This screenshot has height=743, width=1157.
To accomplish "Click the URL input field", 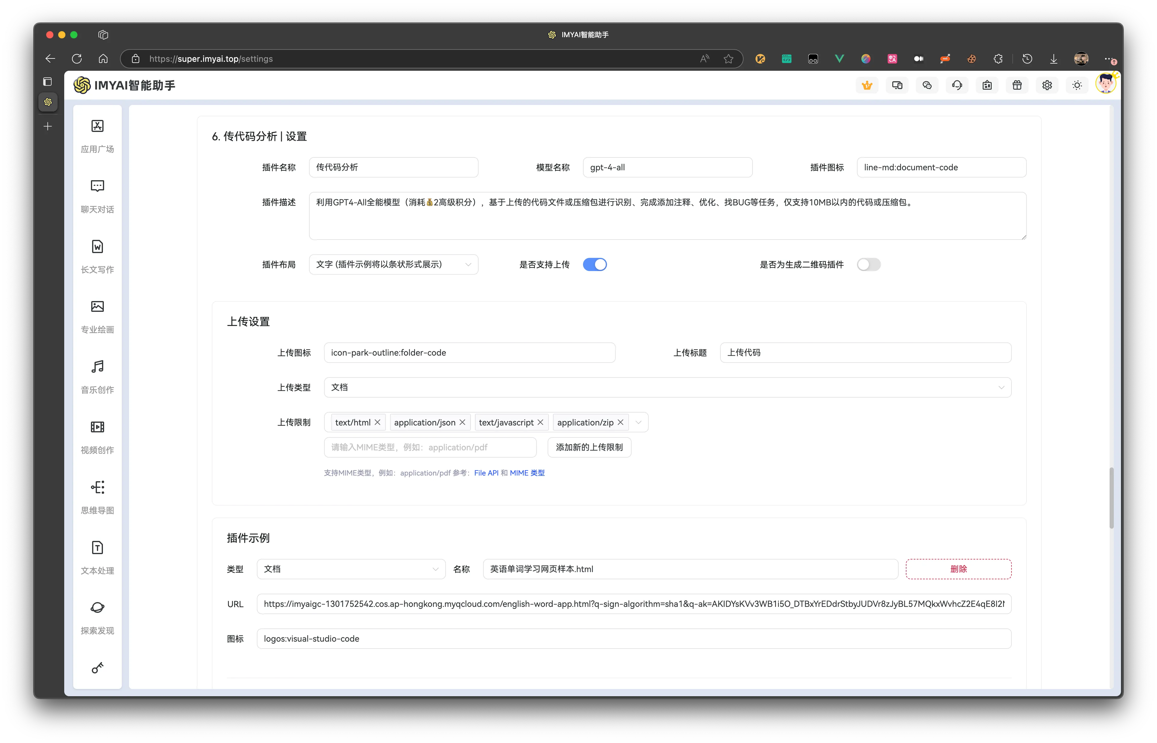I will [634, 604].
